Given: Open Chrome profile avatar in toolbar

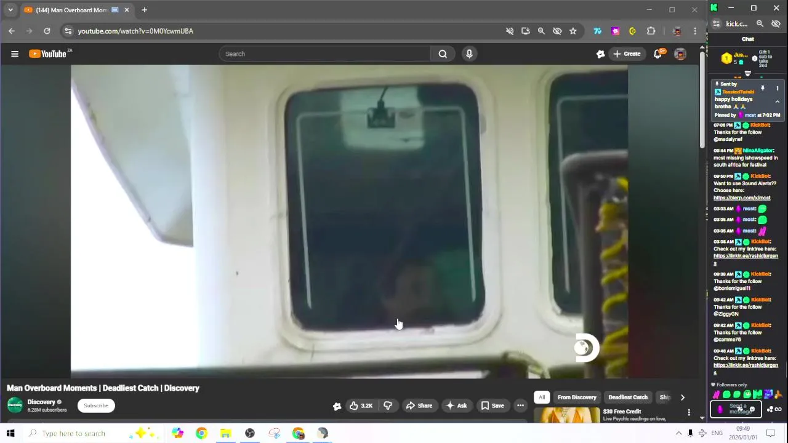Looking at the screenshot, I should click(x=677, y=31).
